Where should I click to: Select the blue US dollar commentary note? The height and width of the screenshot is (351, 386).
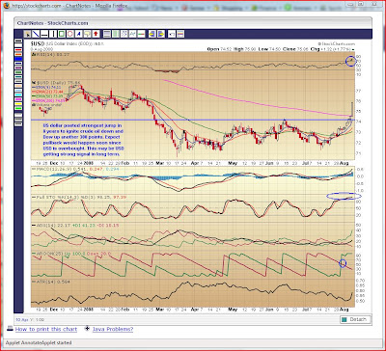coord(83,140)
